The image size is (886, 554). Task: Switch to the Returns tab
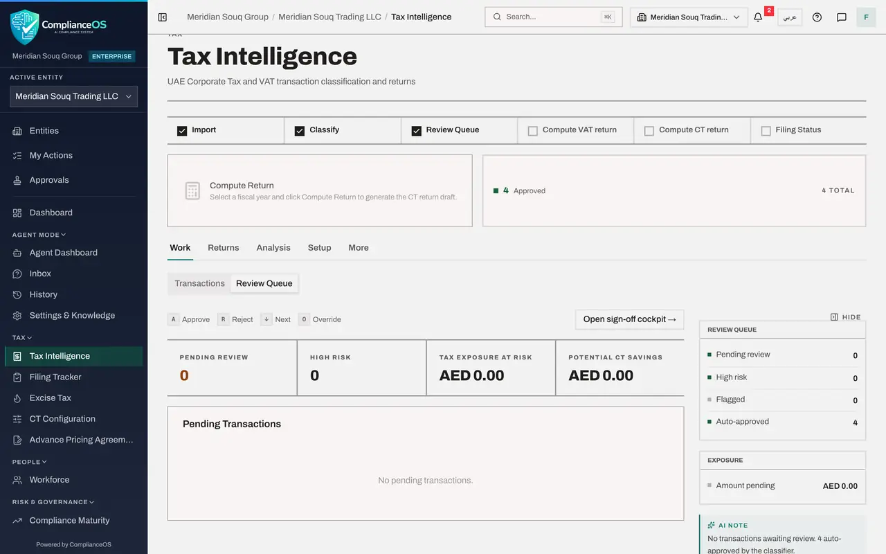pyautogui.click(x=224, y=248)
